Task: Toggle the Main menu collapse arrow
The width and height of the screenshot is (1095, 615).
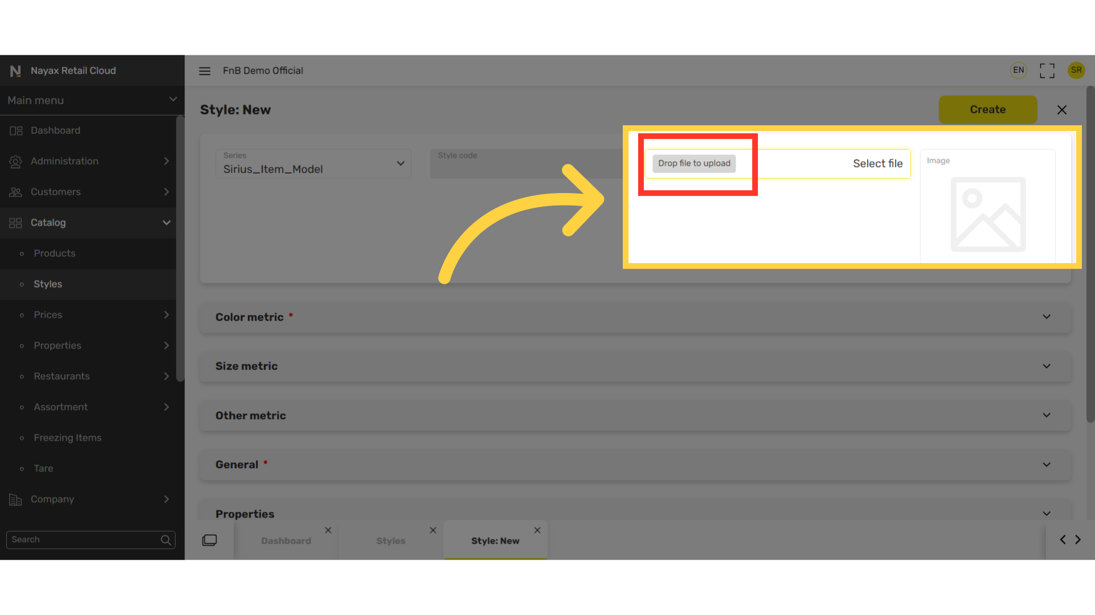Action: click(172, 99)
